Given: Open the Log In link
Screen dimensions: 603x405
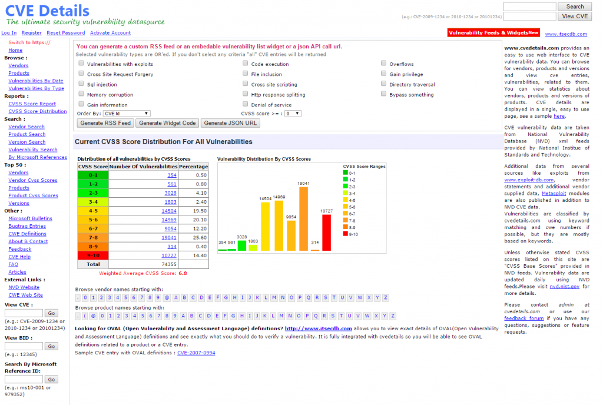Looking at the screenshot, I should click(9, 33).
